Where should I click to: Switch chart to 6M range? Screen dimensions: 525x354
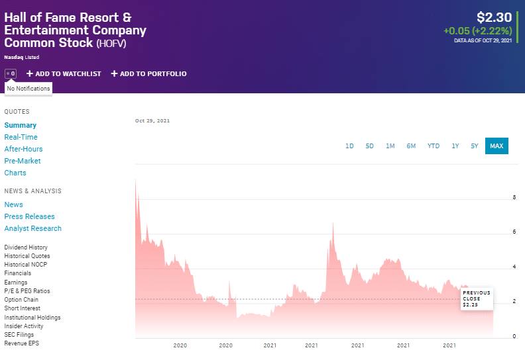[x=411, y=146]
